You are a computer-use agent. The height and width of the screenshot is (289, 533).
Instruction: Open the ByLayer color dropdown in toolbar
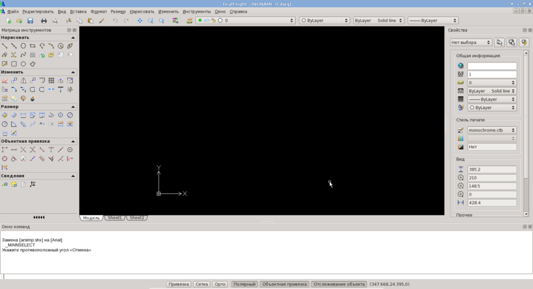click(x=324, y=21)
